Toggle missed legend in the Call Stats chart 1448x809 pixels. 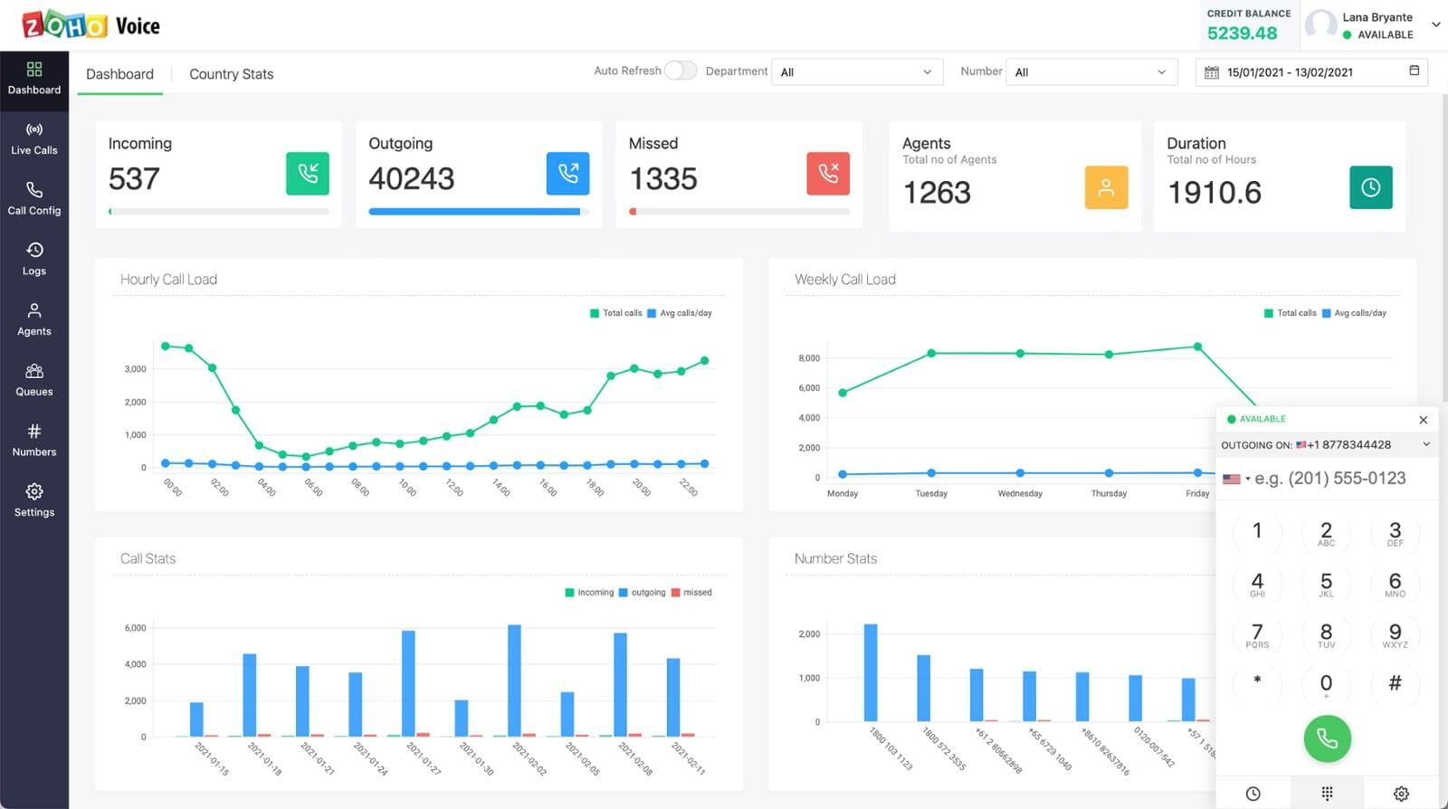[x=691, y=593]
